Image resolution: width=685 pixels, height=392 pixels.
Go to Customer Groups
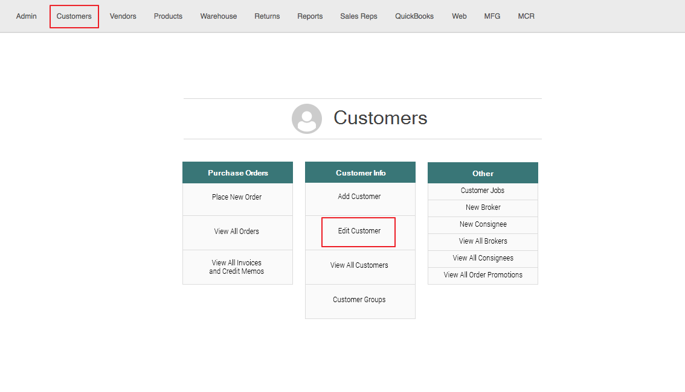tap(359, 300)
